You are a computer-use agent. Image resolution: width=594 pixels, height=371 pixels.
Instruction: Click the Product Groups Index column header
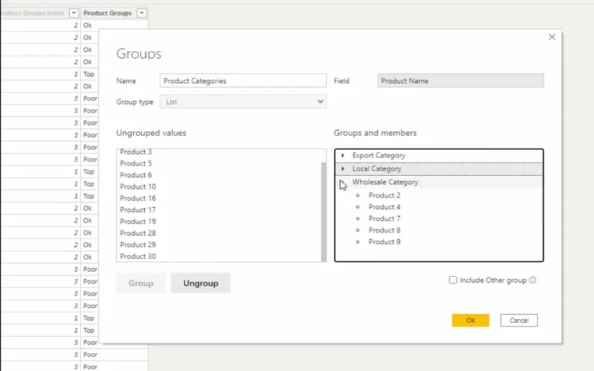point(33,13)
